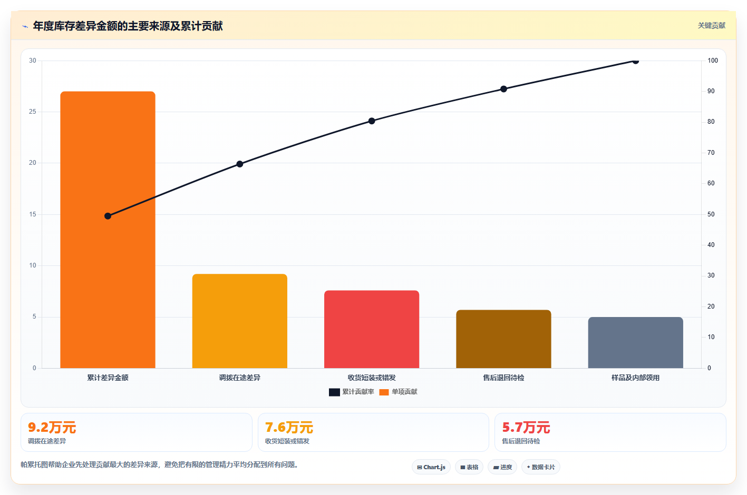Click the Pareto description text 帕累托图帮助企业…
Screen dimensions: 747x495
tap(159, 465)
